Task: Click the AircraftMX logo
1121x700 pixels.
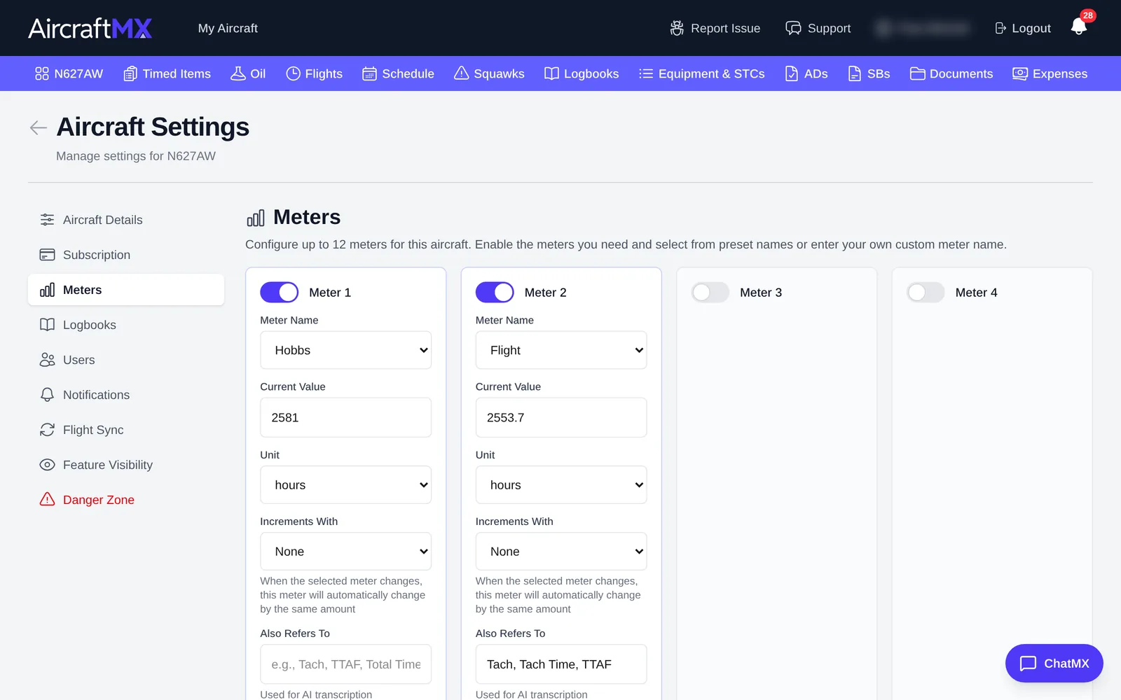Action: [90, 28]
